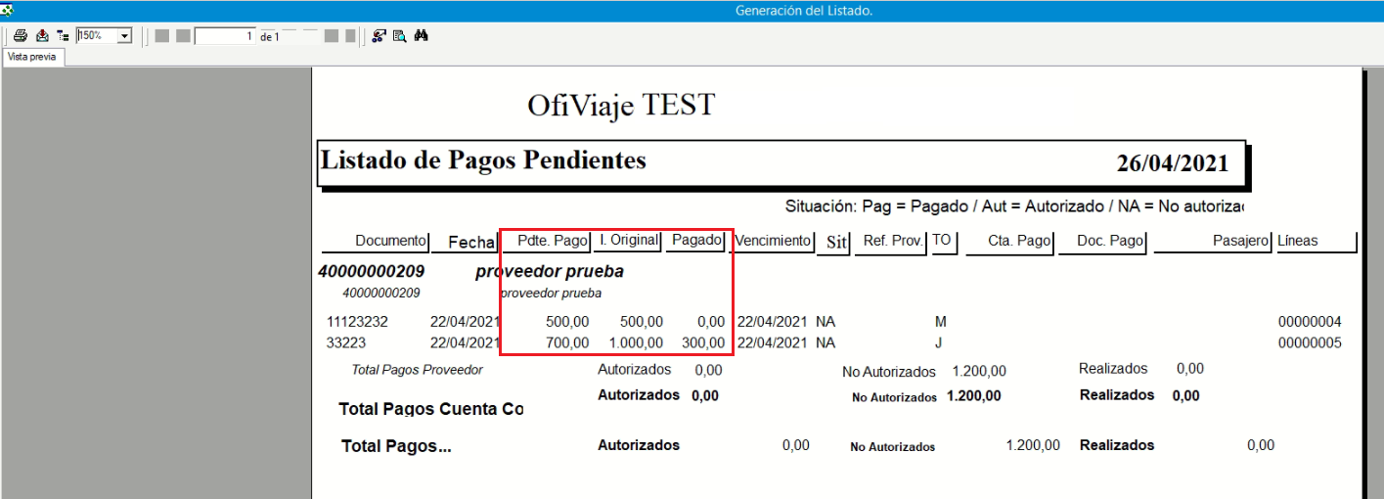Click the Cta. Pago column header
Viewport: 1384px width, 499px height.
[1020, 241]
